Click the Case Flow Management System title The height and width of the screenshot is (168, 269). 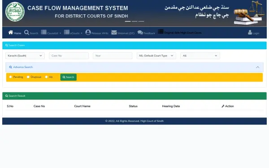[x=78, y=8]
